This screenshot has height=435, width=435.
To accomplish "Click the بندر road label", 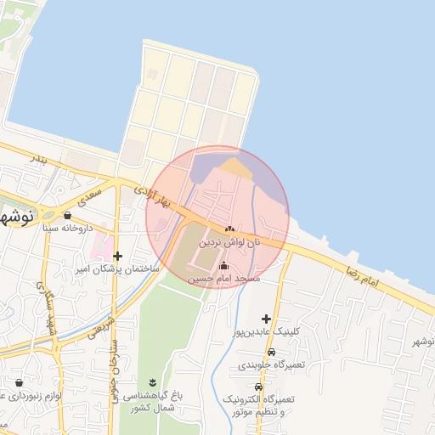I will [x=39, y=160].
